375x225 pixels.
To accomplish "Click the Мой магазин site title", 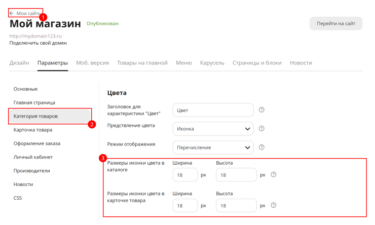I will coord(45,24).
